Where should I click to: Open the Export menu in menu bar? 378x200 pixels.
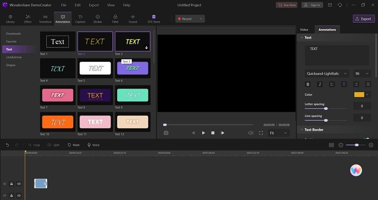point(94,5)
